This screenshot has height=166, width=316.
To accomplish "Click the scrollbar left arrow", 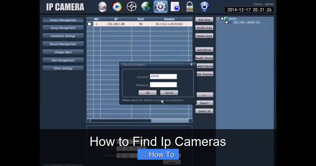I will pos(88,121).
